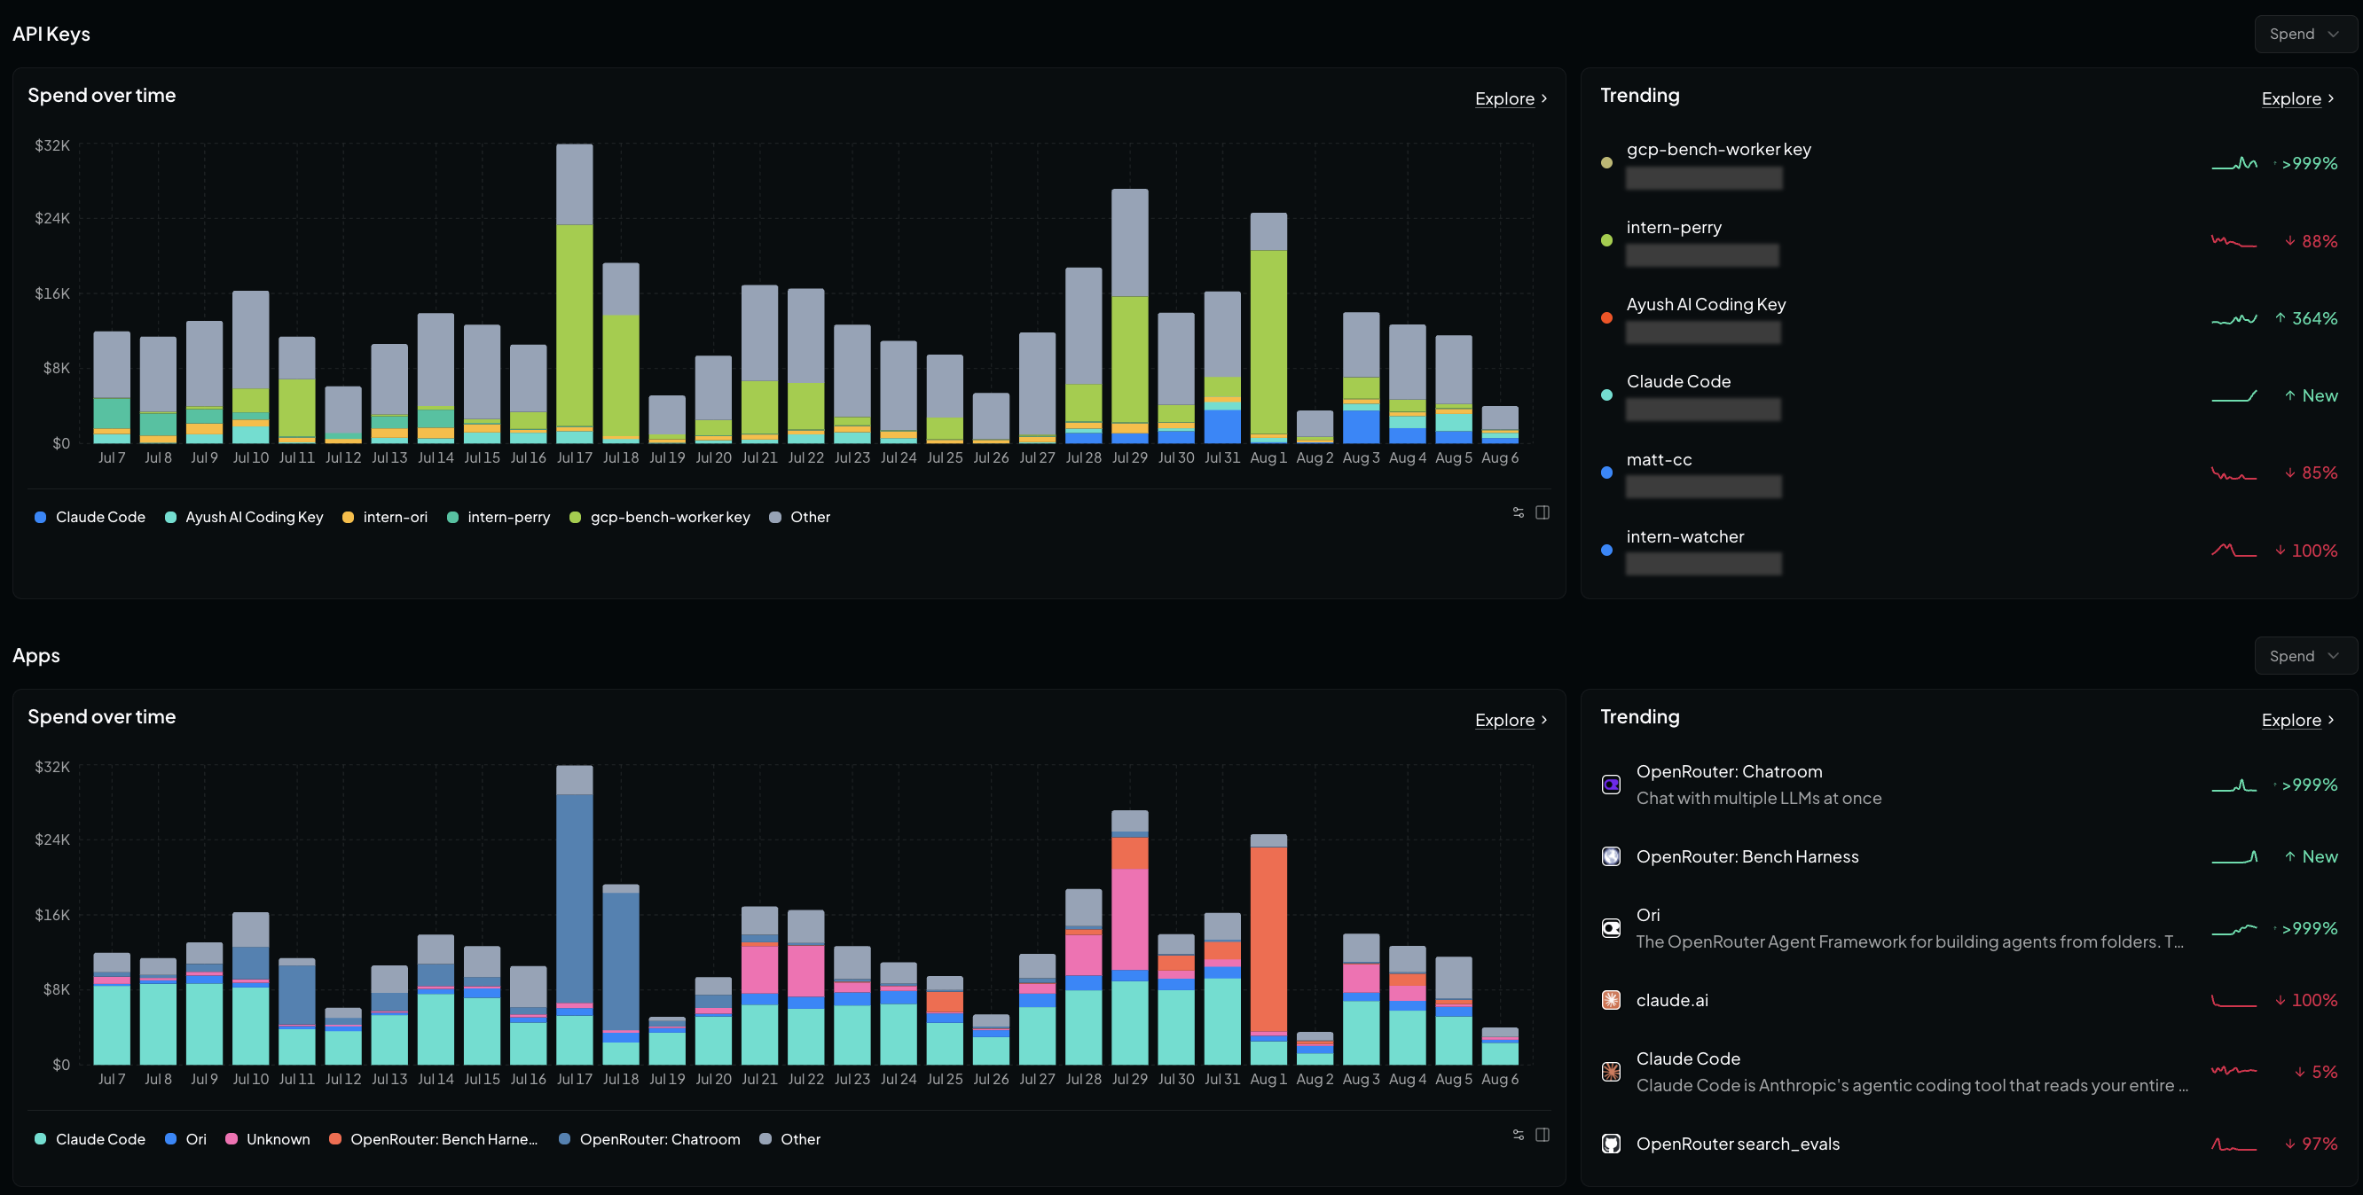Select intern-perry in API Keys Trending

point(1969,241)
